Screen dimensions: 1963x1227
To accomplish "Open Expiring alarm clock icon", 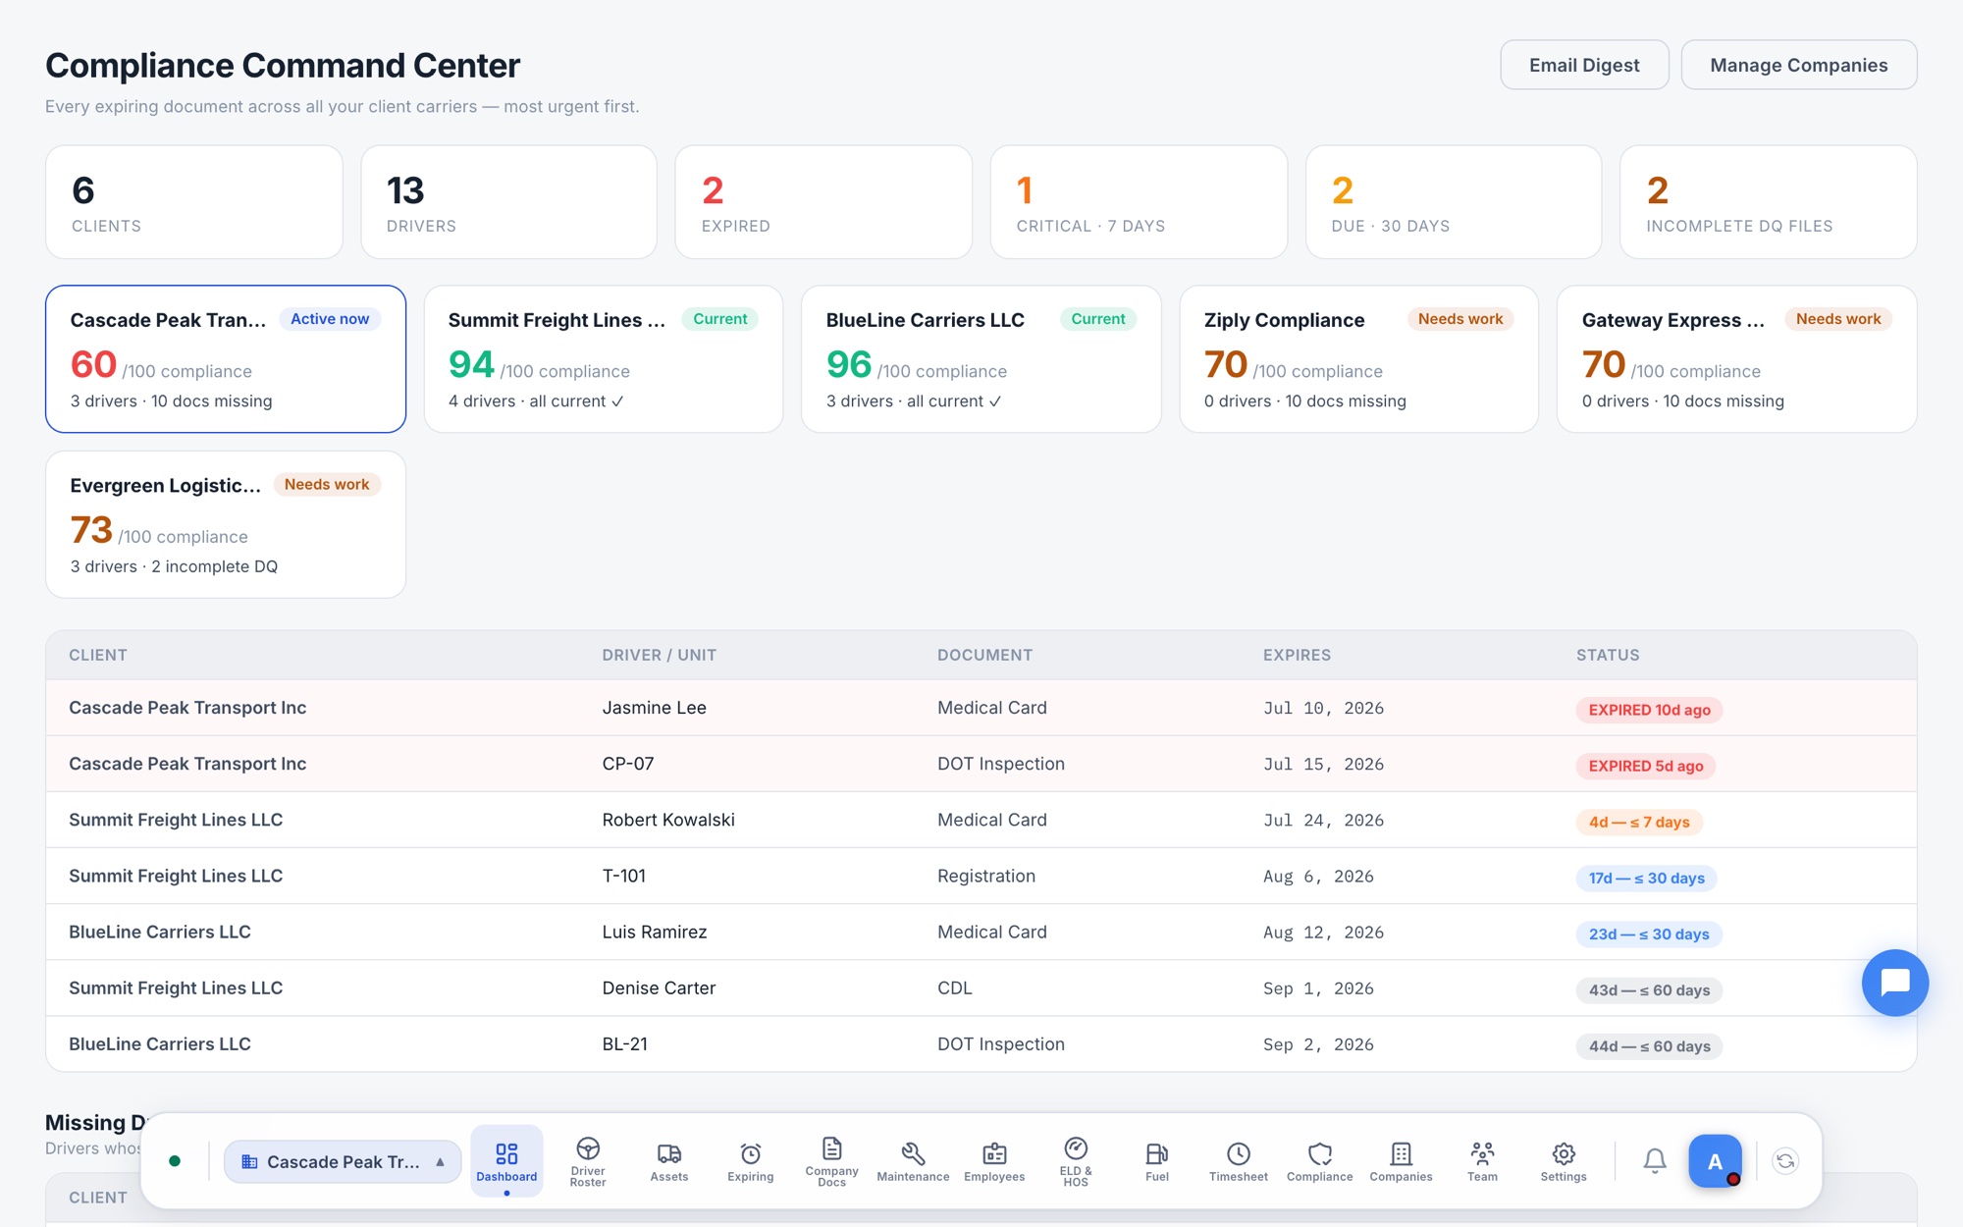I will point(751,1153).
